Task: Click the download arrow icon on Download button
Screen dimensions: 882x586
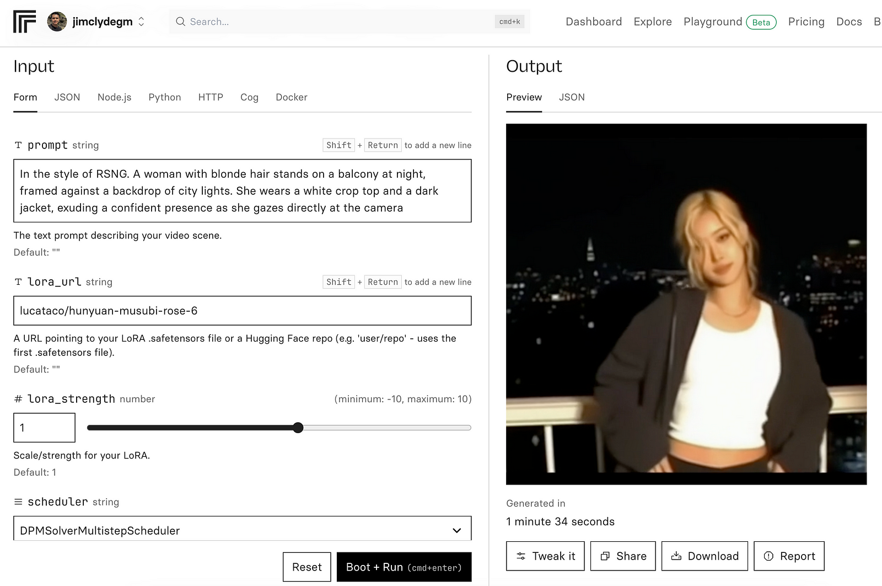Action: coord(677,556)
